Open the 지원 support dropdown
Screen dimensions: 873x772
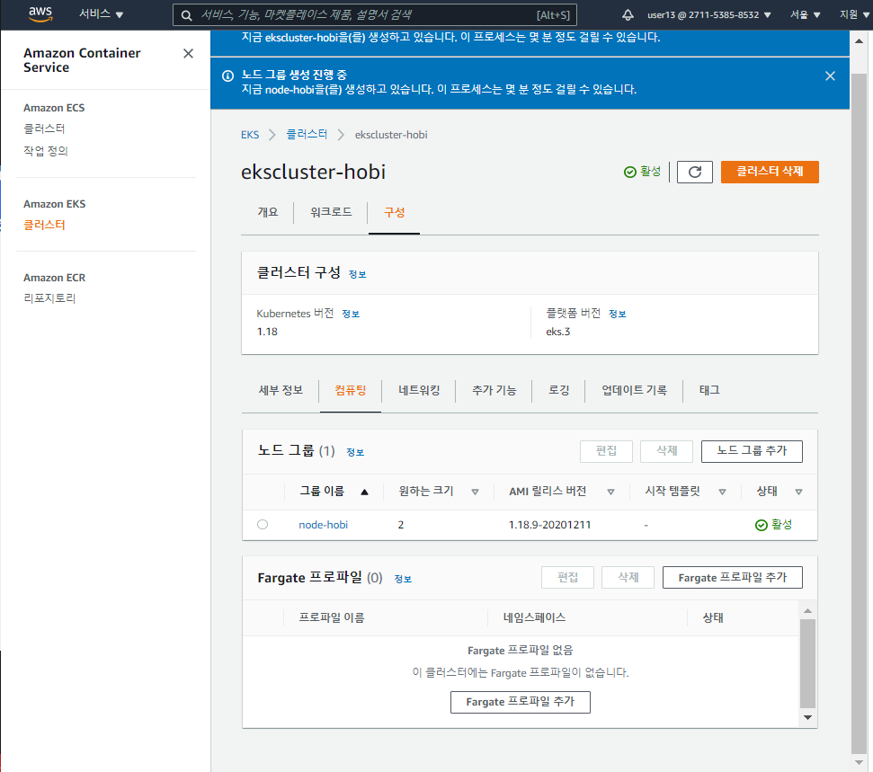coord(854,15)
